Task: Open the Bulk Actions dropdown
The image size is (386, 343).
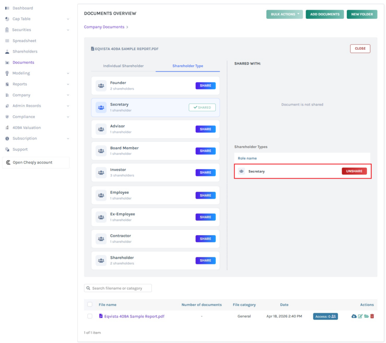Action: click(284, 14)
